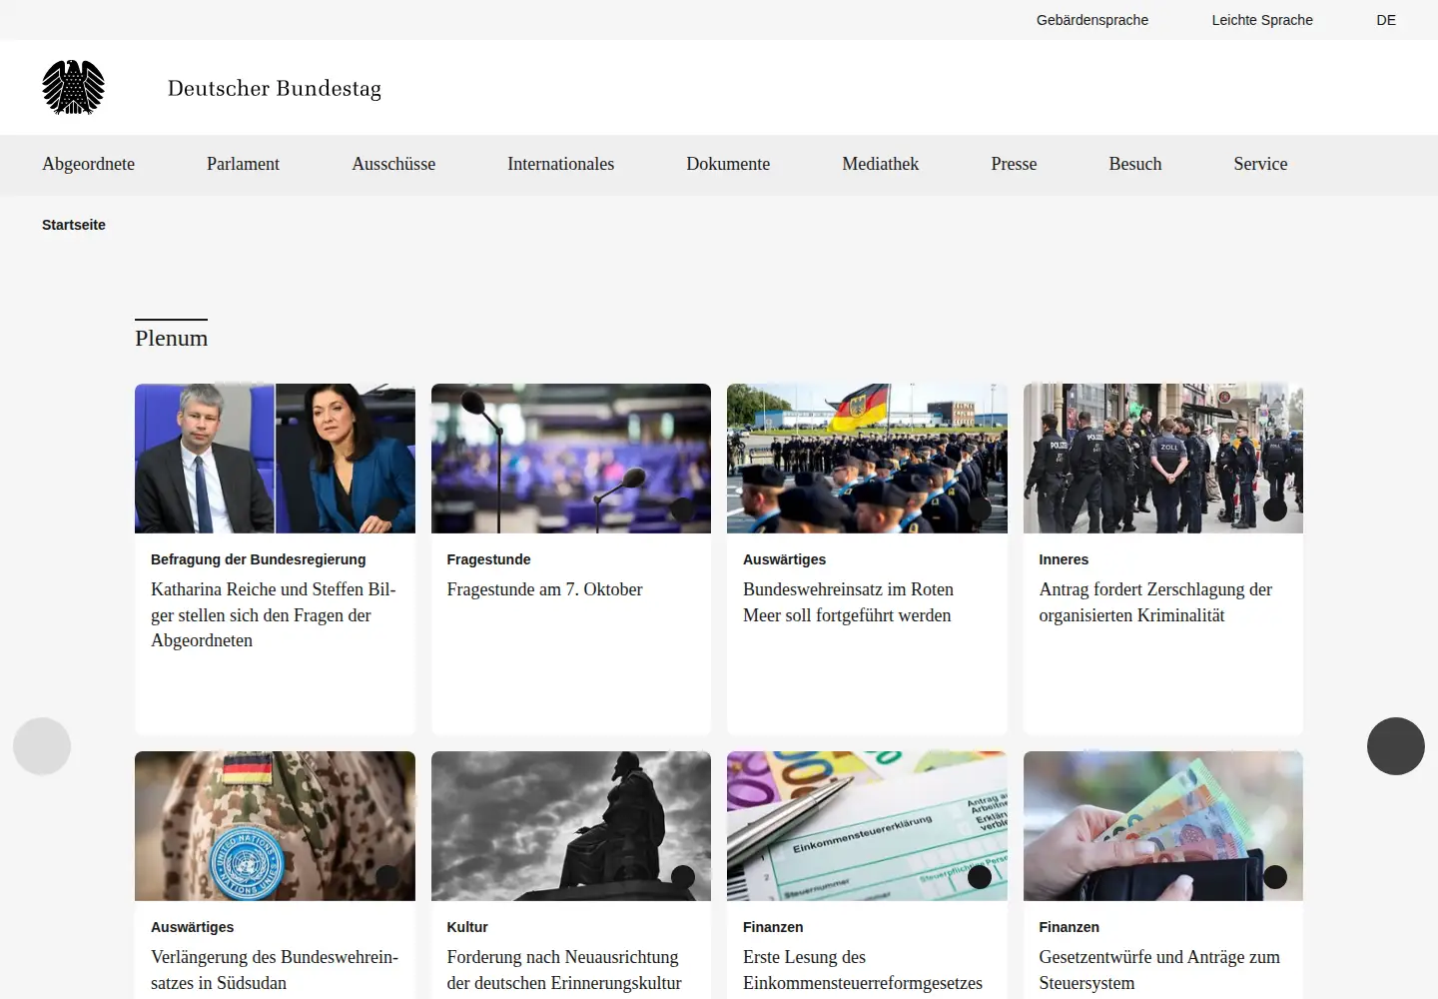Click the dark circle icon on police image
Screen dimensions: 1438x999
click(x=1275, y=509)
